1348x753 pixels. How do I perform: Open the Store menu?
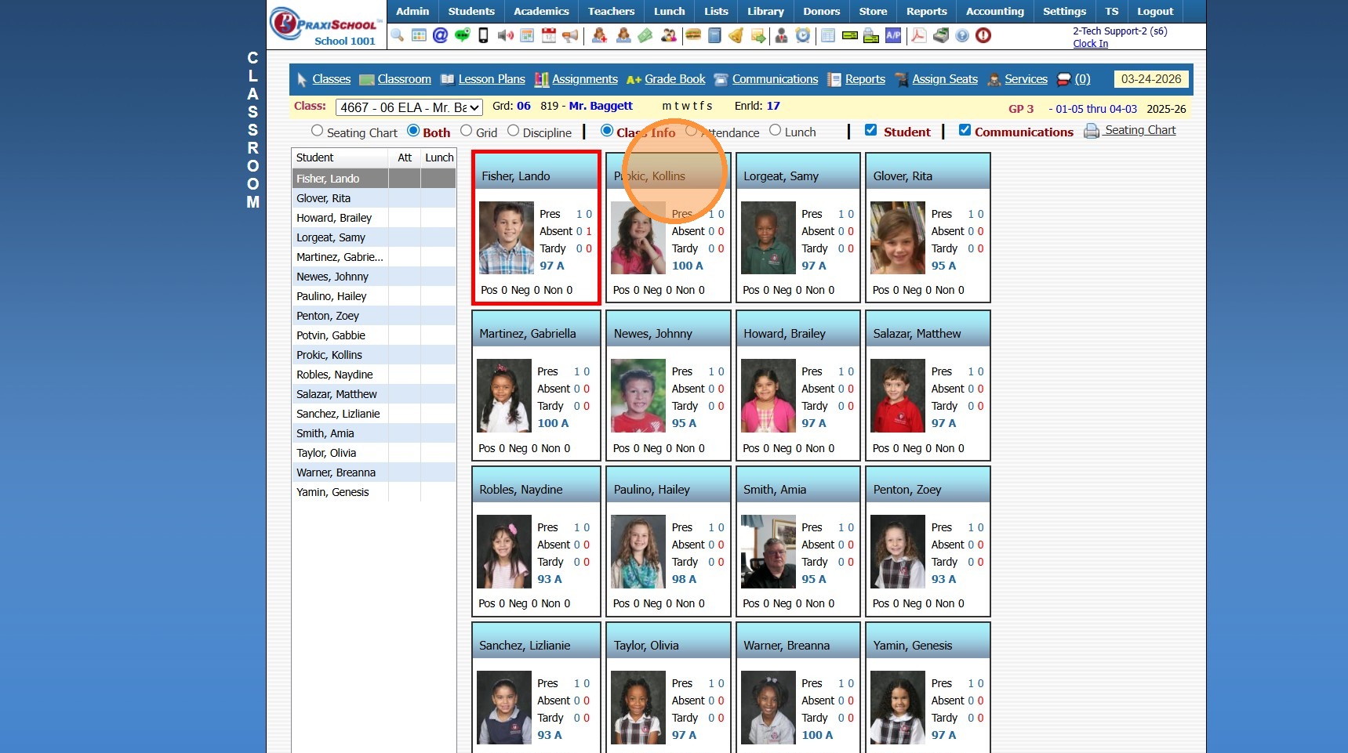coord(873,11)
